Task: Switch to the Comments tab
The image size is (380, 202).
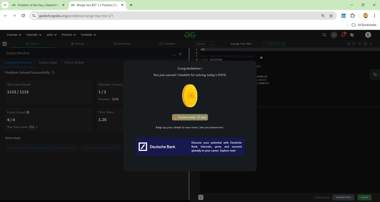Action: pyautogui.click(x=167, y=44)
